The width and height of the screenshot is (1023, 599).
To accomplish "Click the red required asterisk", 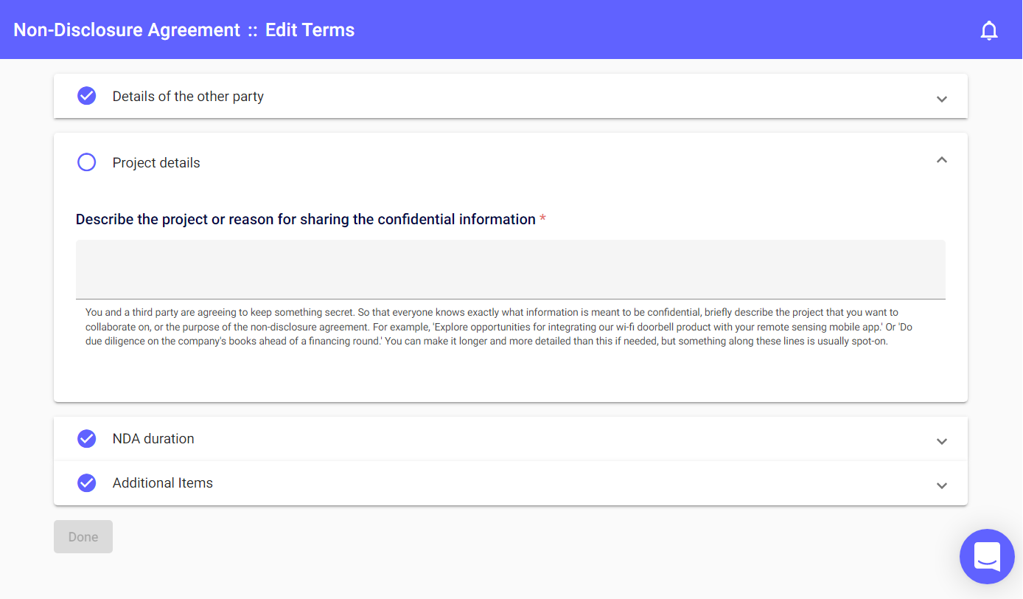I will coord(543,219).
